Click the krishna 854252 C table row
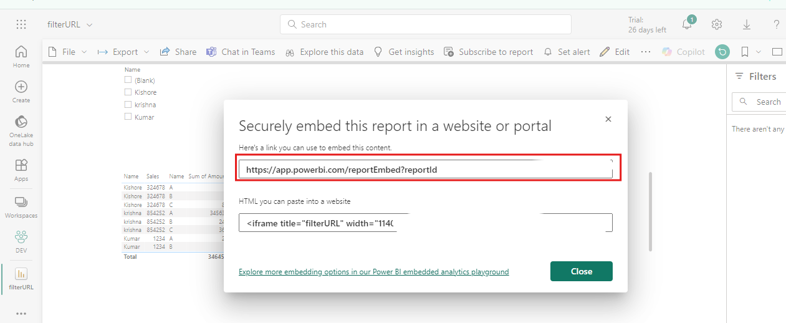 click(173, 229)
